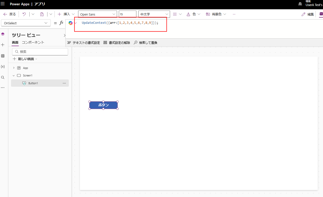Open the Data panel icon in sidebar
This screenshot has width=323, height=197.
[3, 56]
